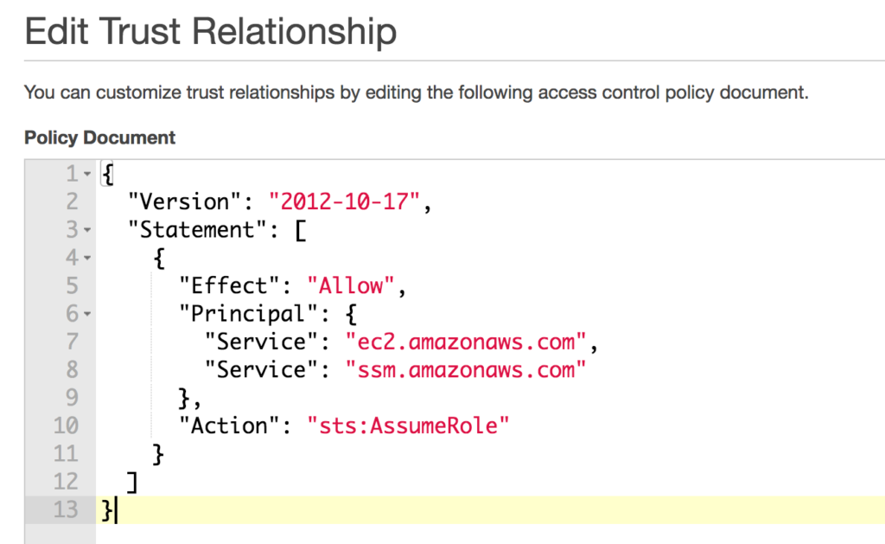
Task: Click line number 8 in the gutter
Action: [71, 370]
